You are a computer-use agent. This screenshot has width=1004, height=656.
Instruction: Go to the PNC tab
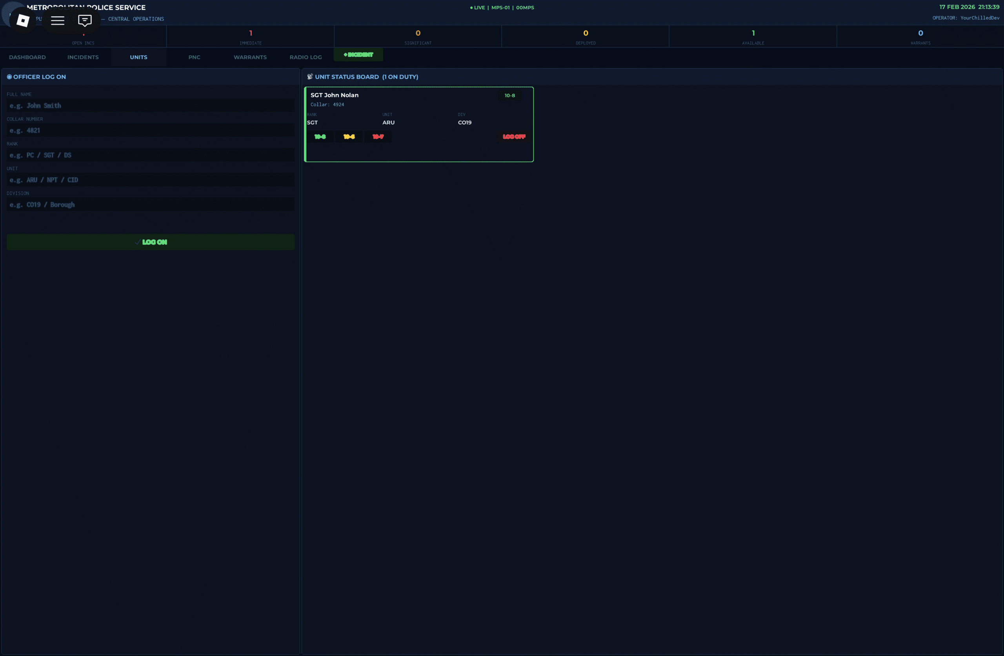194,57
